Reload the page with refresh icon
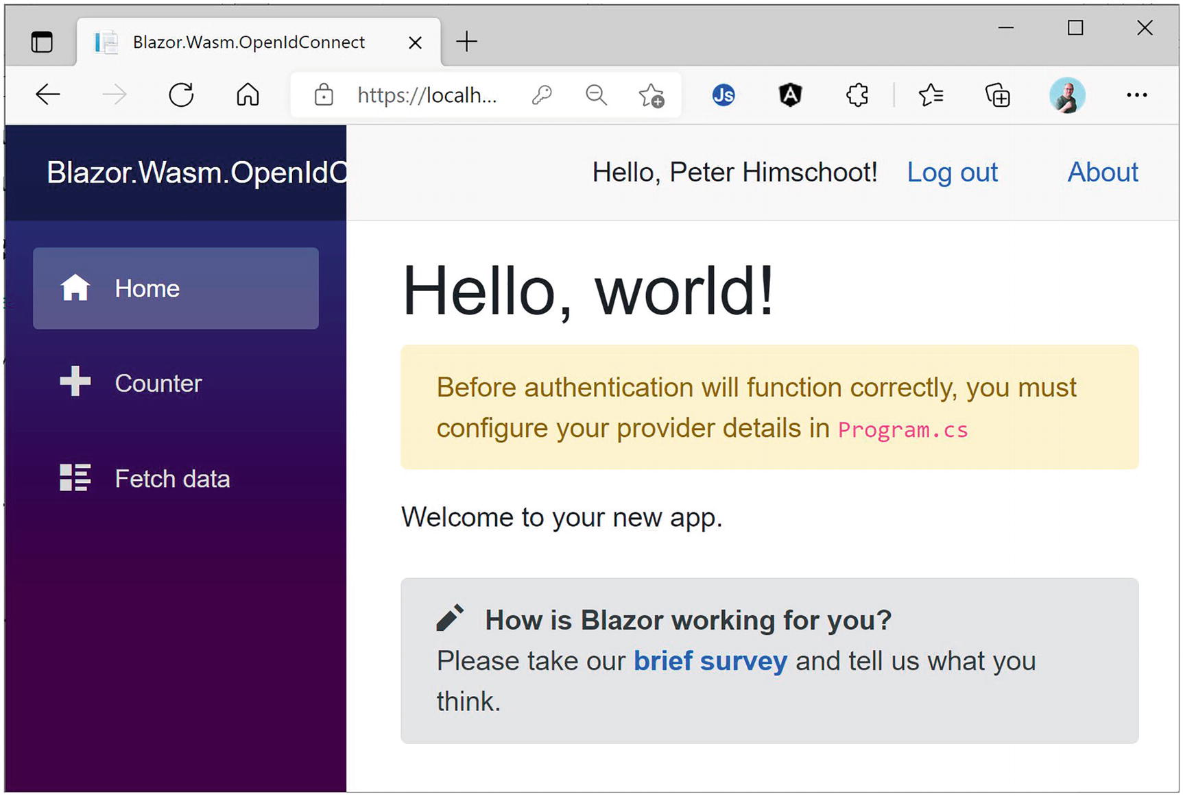The image size is (1183, 796). 181,95
